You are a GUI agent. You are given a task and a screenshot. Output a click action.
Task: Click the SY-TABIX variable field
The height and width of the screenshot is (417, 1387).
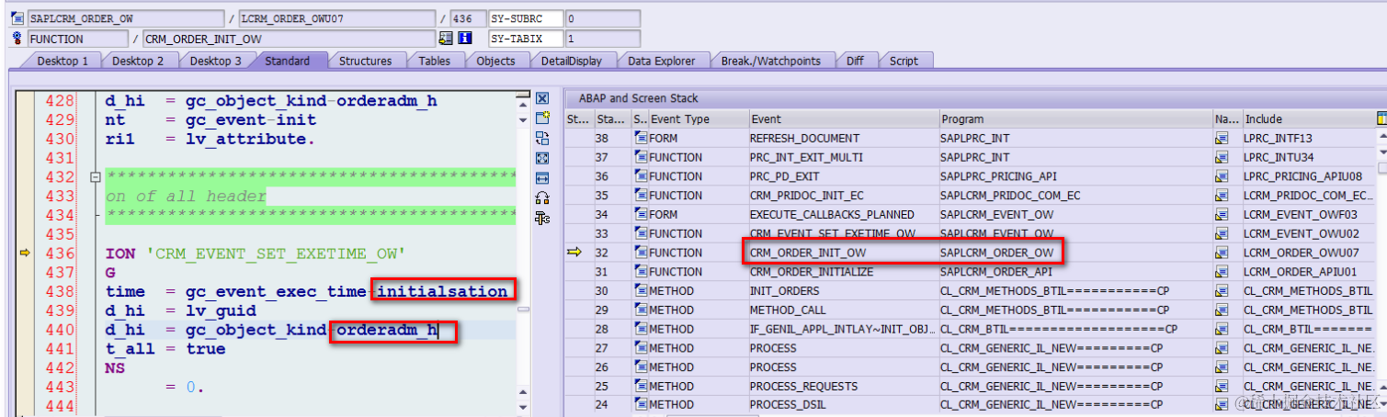[524, 39]
